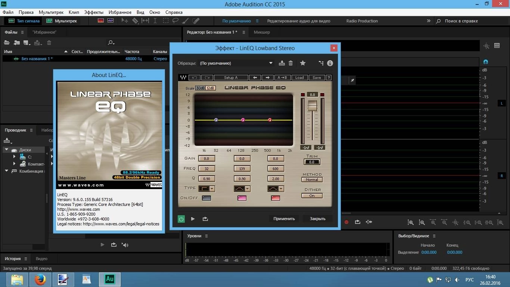The image size is (510, 287).
Task: Click the Load button in LinEQ
Action: pos(300,78)
